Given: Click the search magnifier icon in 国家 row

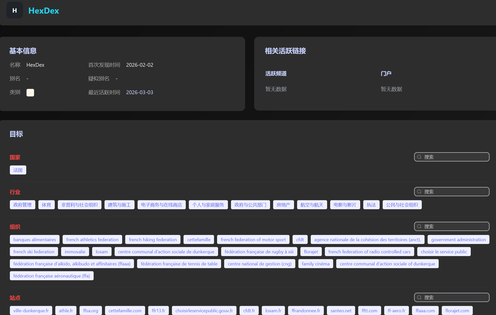Looking at the screenshot, I should pos(419,157).
